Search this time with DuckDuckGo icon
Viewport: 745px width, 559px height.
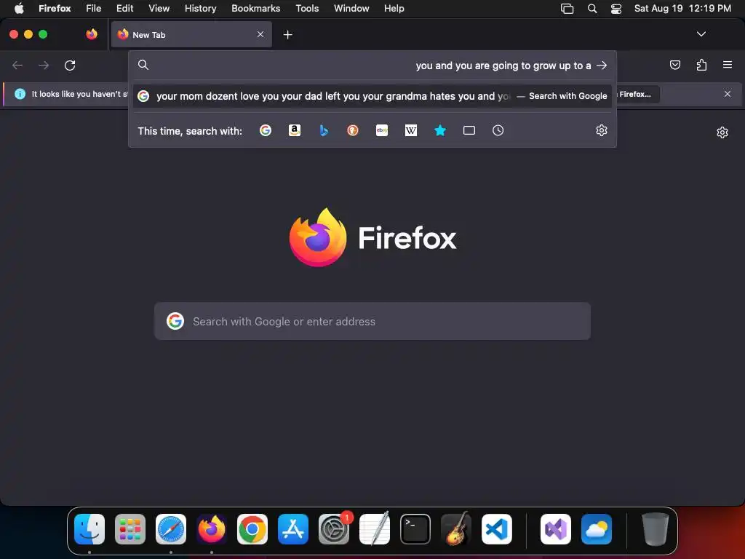353,130
